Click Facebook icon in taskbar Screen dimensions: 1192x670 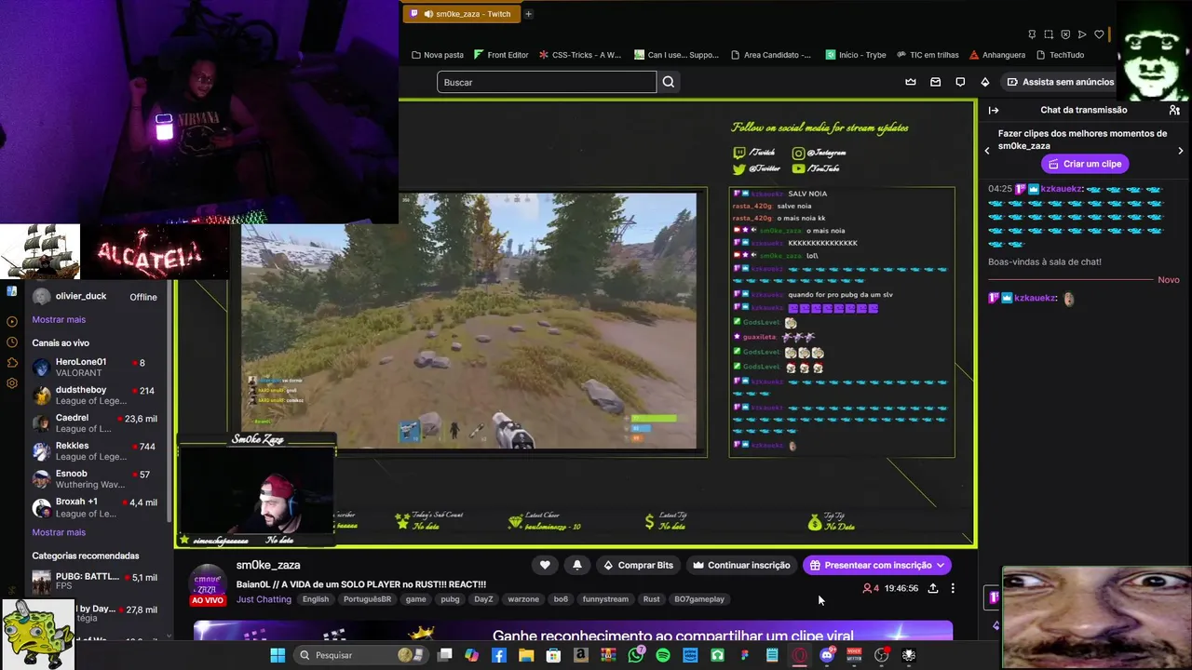(499, 655)
